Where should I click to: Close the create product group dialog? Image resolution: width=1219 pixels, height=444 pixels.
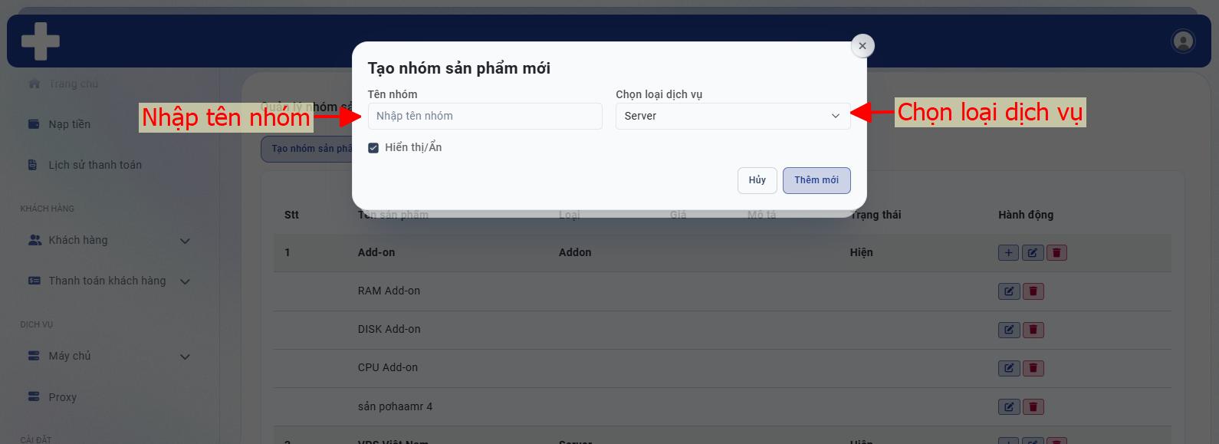tap(863, 46)
